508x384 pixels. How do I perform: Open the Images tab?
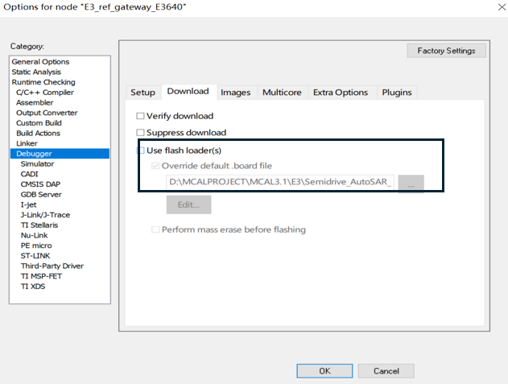[x=235, y=93]
